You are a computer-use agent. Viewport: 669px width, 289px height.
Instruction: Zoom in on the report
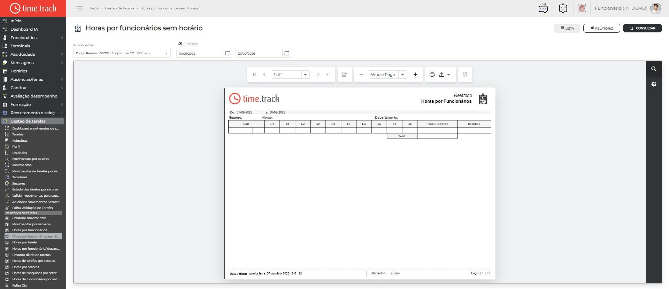tap(415, 75)
